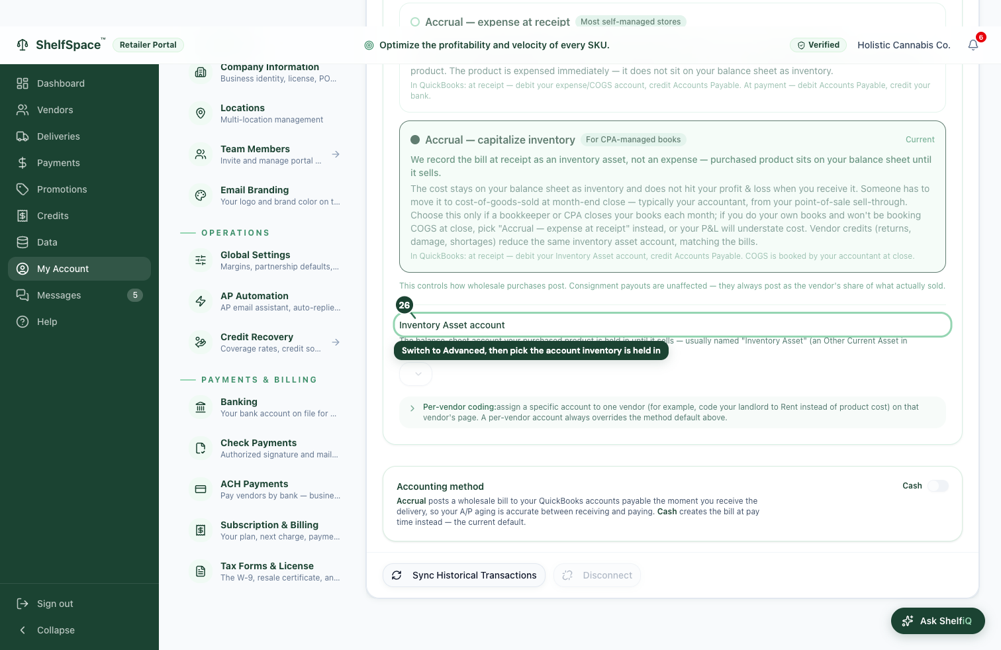Viewport: 1001px width, 650px height.
Task: Click the Dashboard grid icon
Action: click(23, 83)
